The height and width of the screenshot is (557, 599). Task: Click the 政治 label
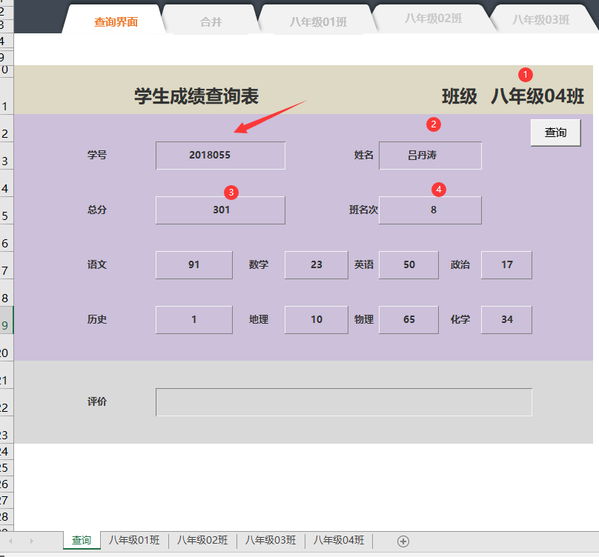pos(460,264)
